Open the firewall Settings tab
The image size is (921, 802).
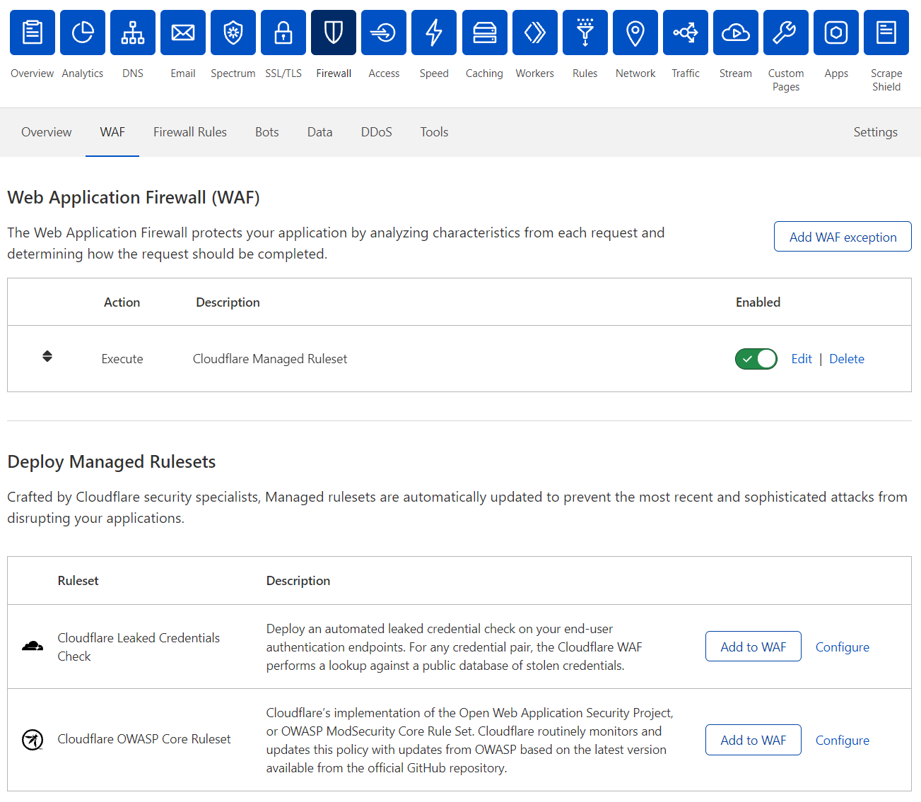tap(875, 132)
